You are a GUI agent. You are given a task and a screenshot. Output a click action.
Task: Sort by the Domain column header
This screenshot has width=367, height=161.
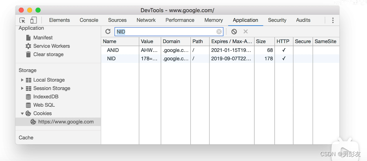point(176,41)
